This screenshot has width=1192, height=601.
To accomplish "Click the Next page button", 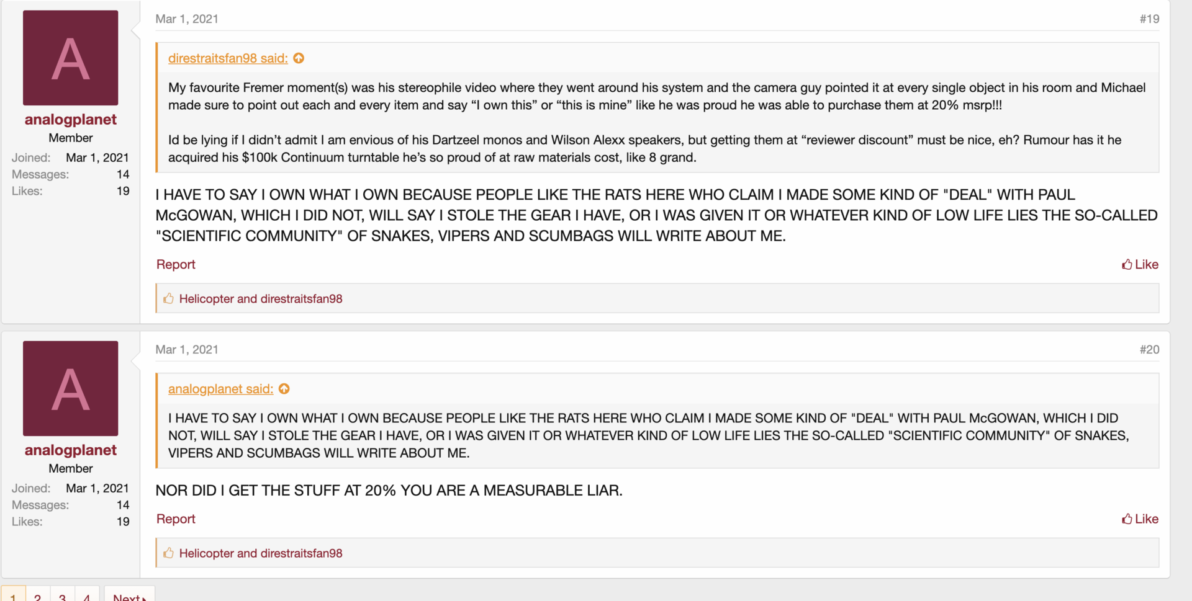I will (x=129, y=595).
